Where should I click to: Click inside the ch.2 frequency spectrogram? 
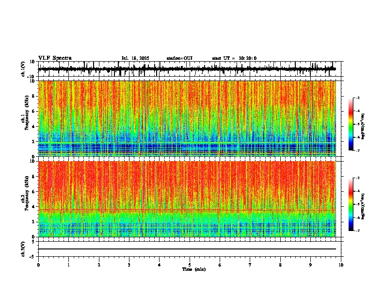pyautogui.click(x=187, y=199)
